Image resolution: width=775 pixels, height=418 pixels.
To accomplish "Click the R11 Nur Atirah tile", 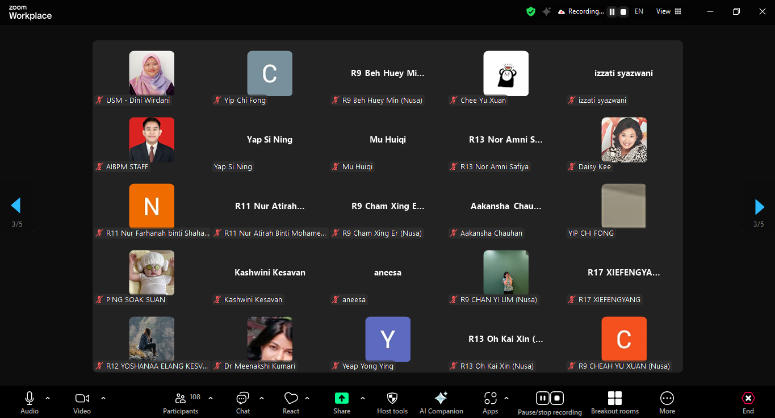I will [270, 206].
